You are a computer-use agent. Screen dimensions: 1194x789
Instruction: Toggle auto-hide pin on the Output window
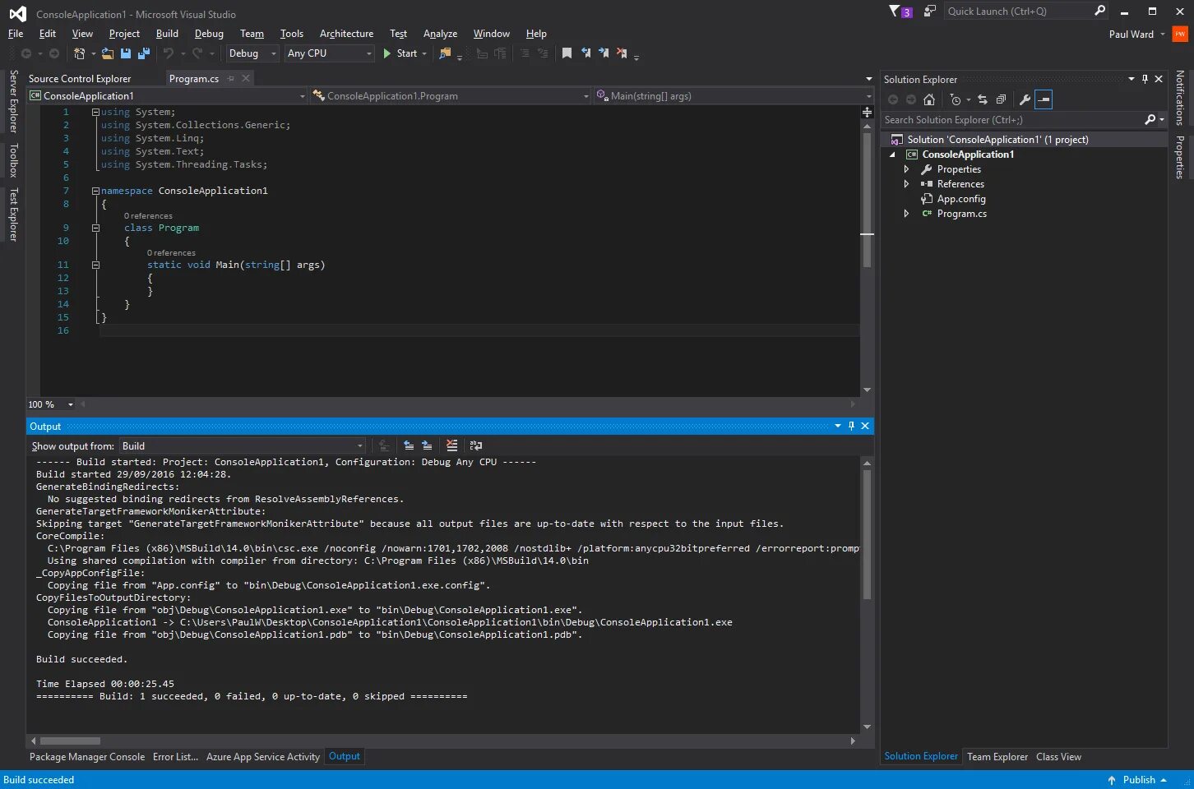click(x=851, y=426)
